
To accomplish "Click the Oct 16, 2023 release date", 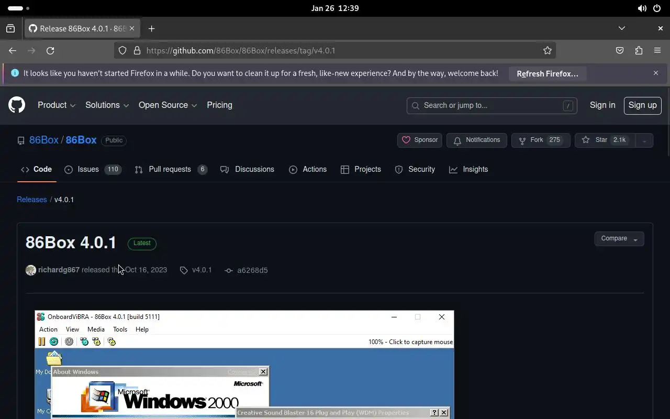I will click(x=146, y=270).
